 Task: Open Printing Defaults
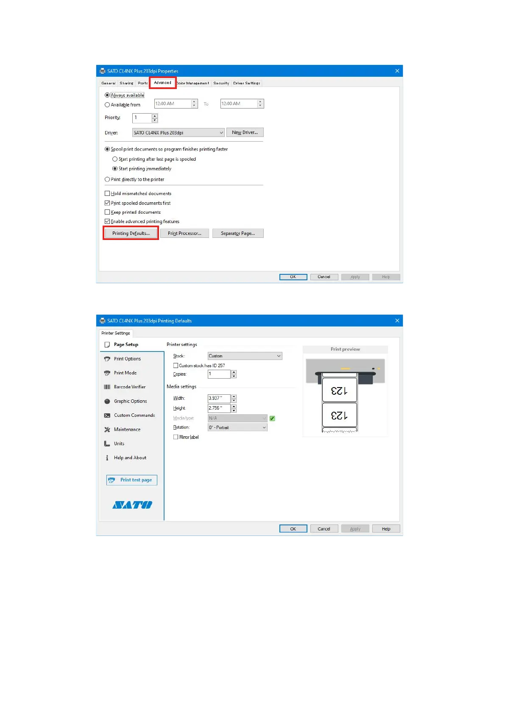pos(131,233)
